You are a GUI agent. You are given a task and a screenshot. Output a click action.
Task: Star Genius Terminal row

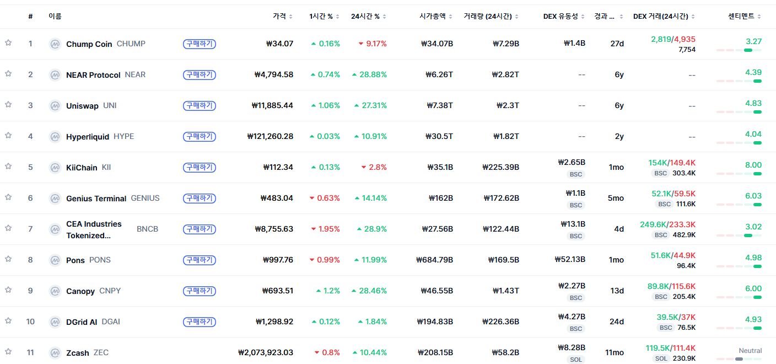click(8, 197)
